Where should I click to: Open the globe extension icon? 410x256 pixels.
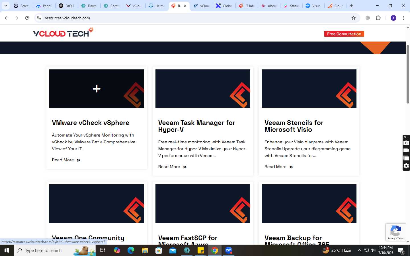[368, 18]
